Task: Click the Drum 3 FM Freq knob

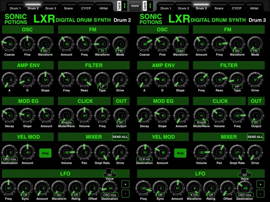Action: coord(220,44)
